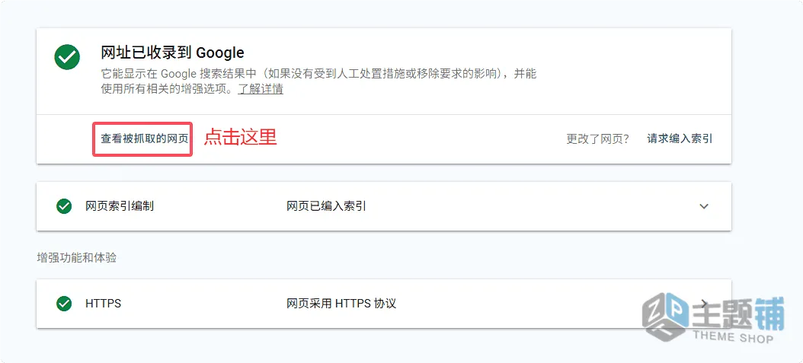Click the 更改了网页? text

[597, 139]
